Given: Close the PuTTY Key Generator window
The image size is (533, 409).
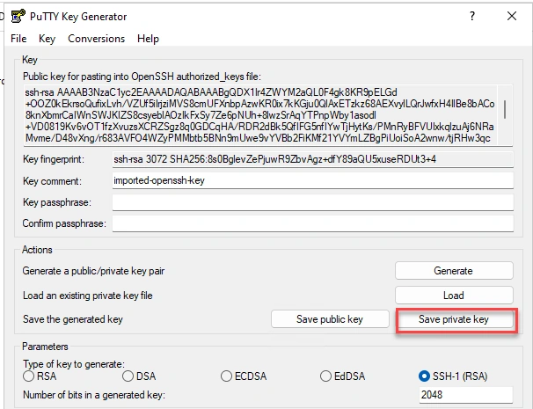Looking at the screenshot, I should 512,16.
